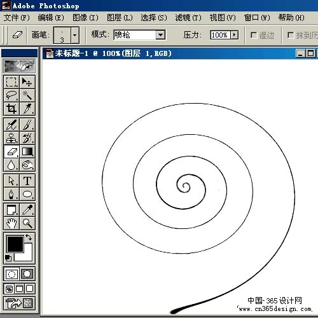Open the 压力 pressure slider arrow

point(234,35)
